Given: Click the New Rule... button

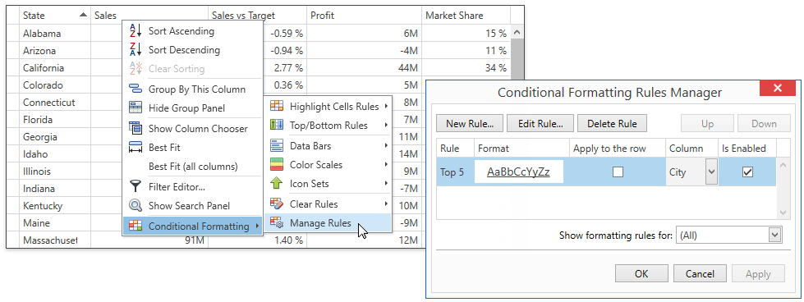Looking at the screenshot, I should [470, 124].
